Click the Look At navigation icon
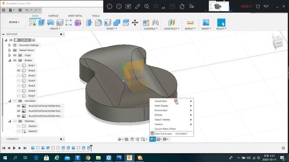Image resolution: width=289 pixels, height=162 pixels. (x=126, y=139)
